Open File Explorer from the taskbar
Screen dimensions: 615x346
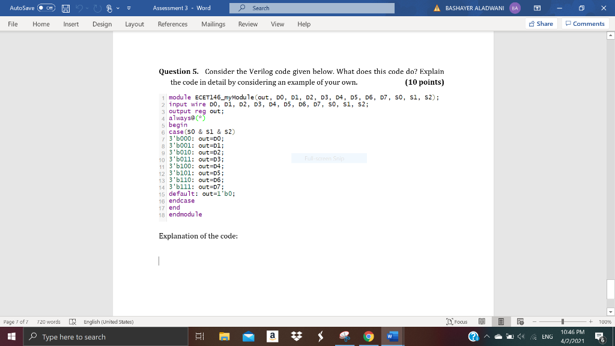pos(225,336)
